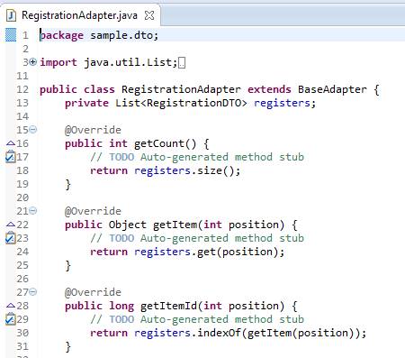405x358 pixels.
Task: Click 'extends' keyword on line 12
Action: [x=269, y=89]
